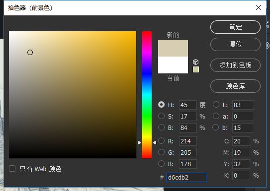Screen dimensions: 270x191
Task: Click the 度 unit label
Action: point(202,105)
